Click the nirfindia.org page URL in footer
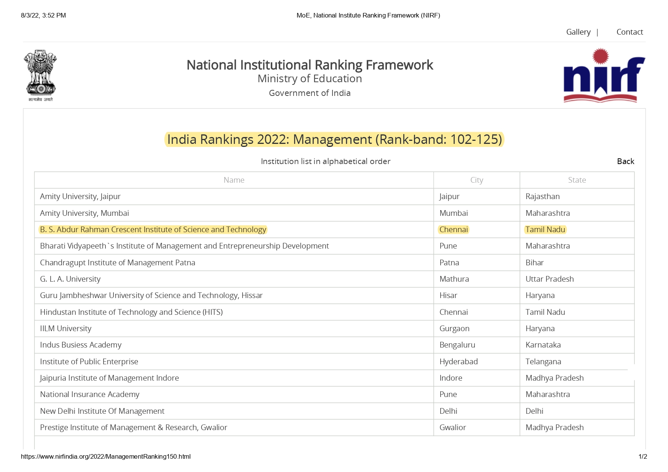Image resolution: width=668 pixels, height=472 pixels. click(x=106, y=456)
